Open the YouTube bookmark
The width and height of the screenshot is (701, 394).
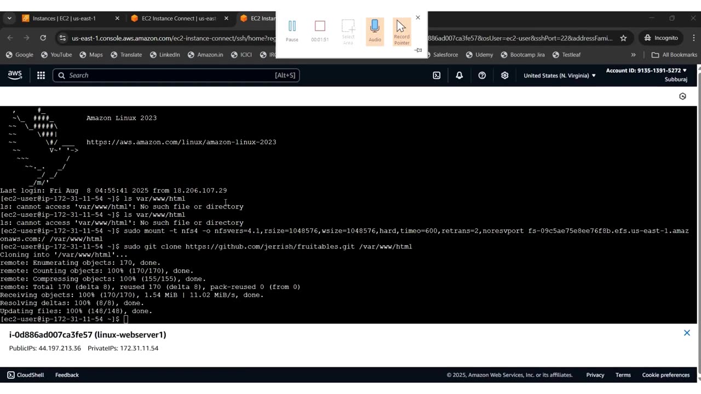tap(56, 55)
